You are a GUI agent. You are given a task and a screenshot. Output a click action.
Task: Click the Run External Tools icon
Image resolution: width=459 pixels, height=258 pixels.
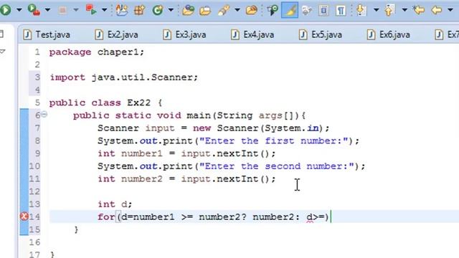tap(91, 10)
